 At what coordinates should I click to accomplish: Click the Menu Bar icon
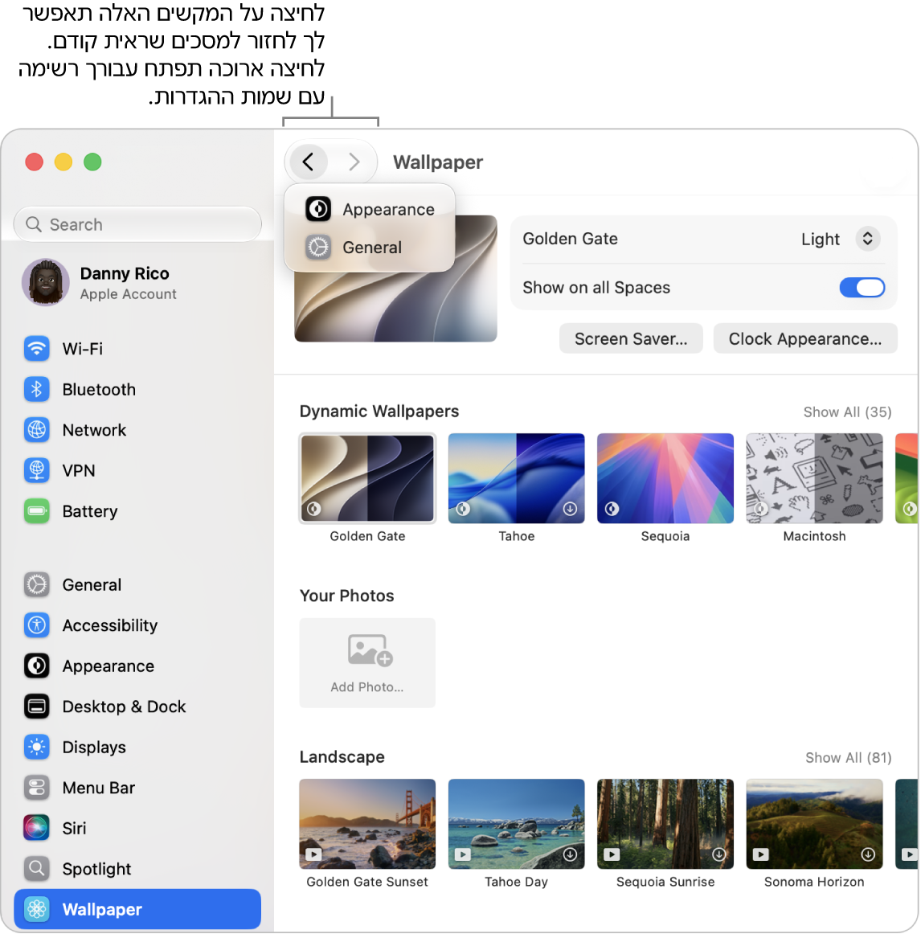[36, 788]
